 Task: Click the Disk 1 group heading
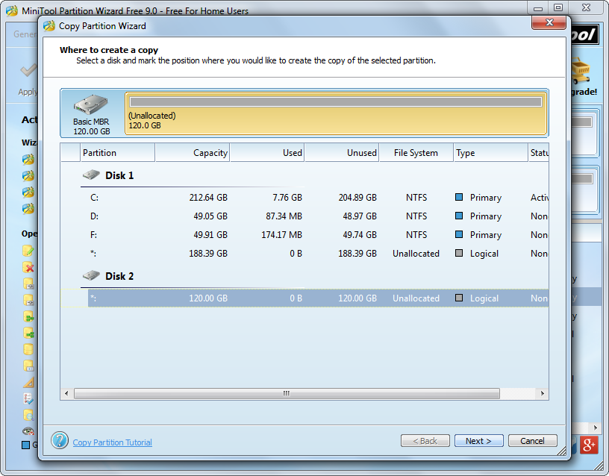click(x=119, y=175)
